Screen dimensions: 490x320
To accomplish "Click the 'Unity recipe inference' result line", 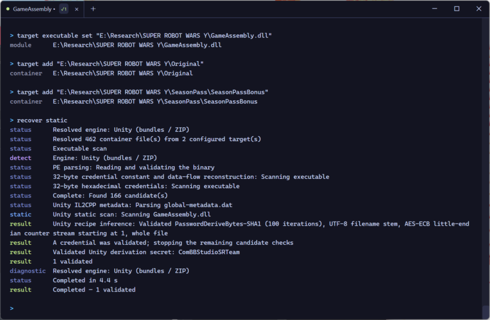I will tap(240, 228).
